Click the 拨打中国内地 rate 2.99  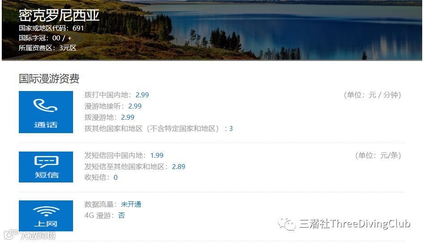[x=142, y=95]
